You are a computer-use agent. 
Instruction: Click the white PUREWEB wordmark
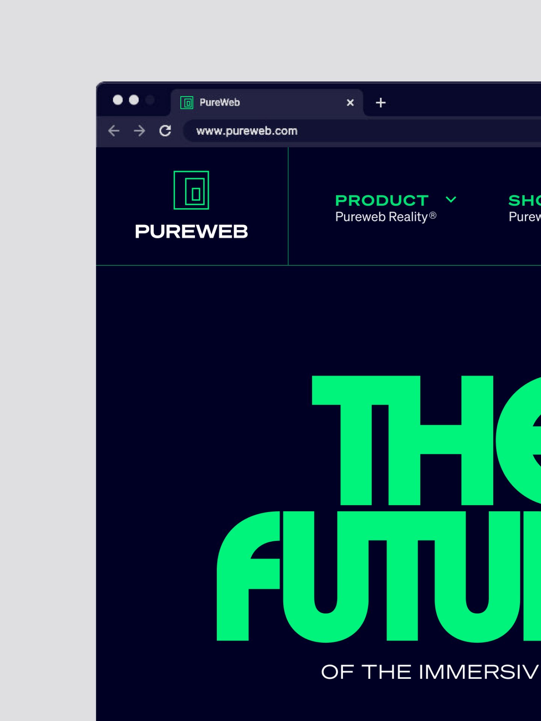coord(191,231)
